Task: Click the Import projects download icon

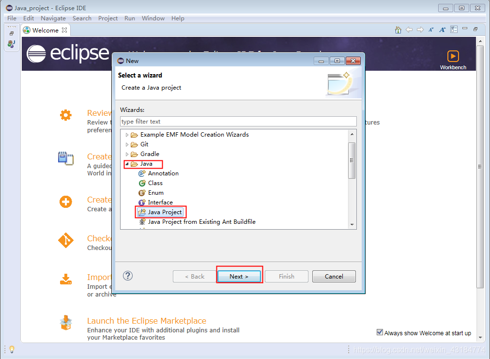Action: [66, 279]
